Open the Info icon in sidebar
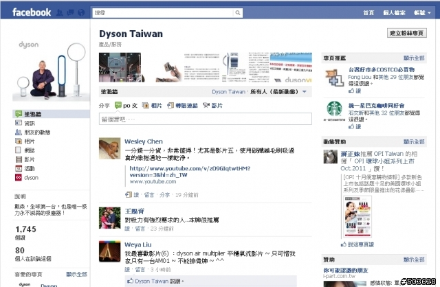 [x=19, y=123]
